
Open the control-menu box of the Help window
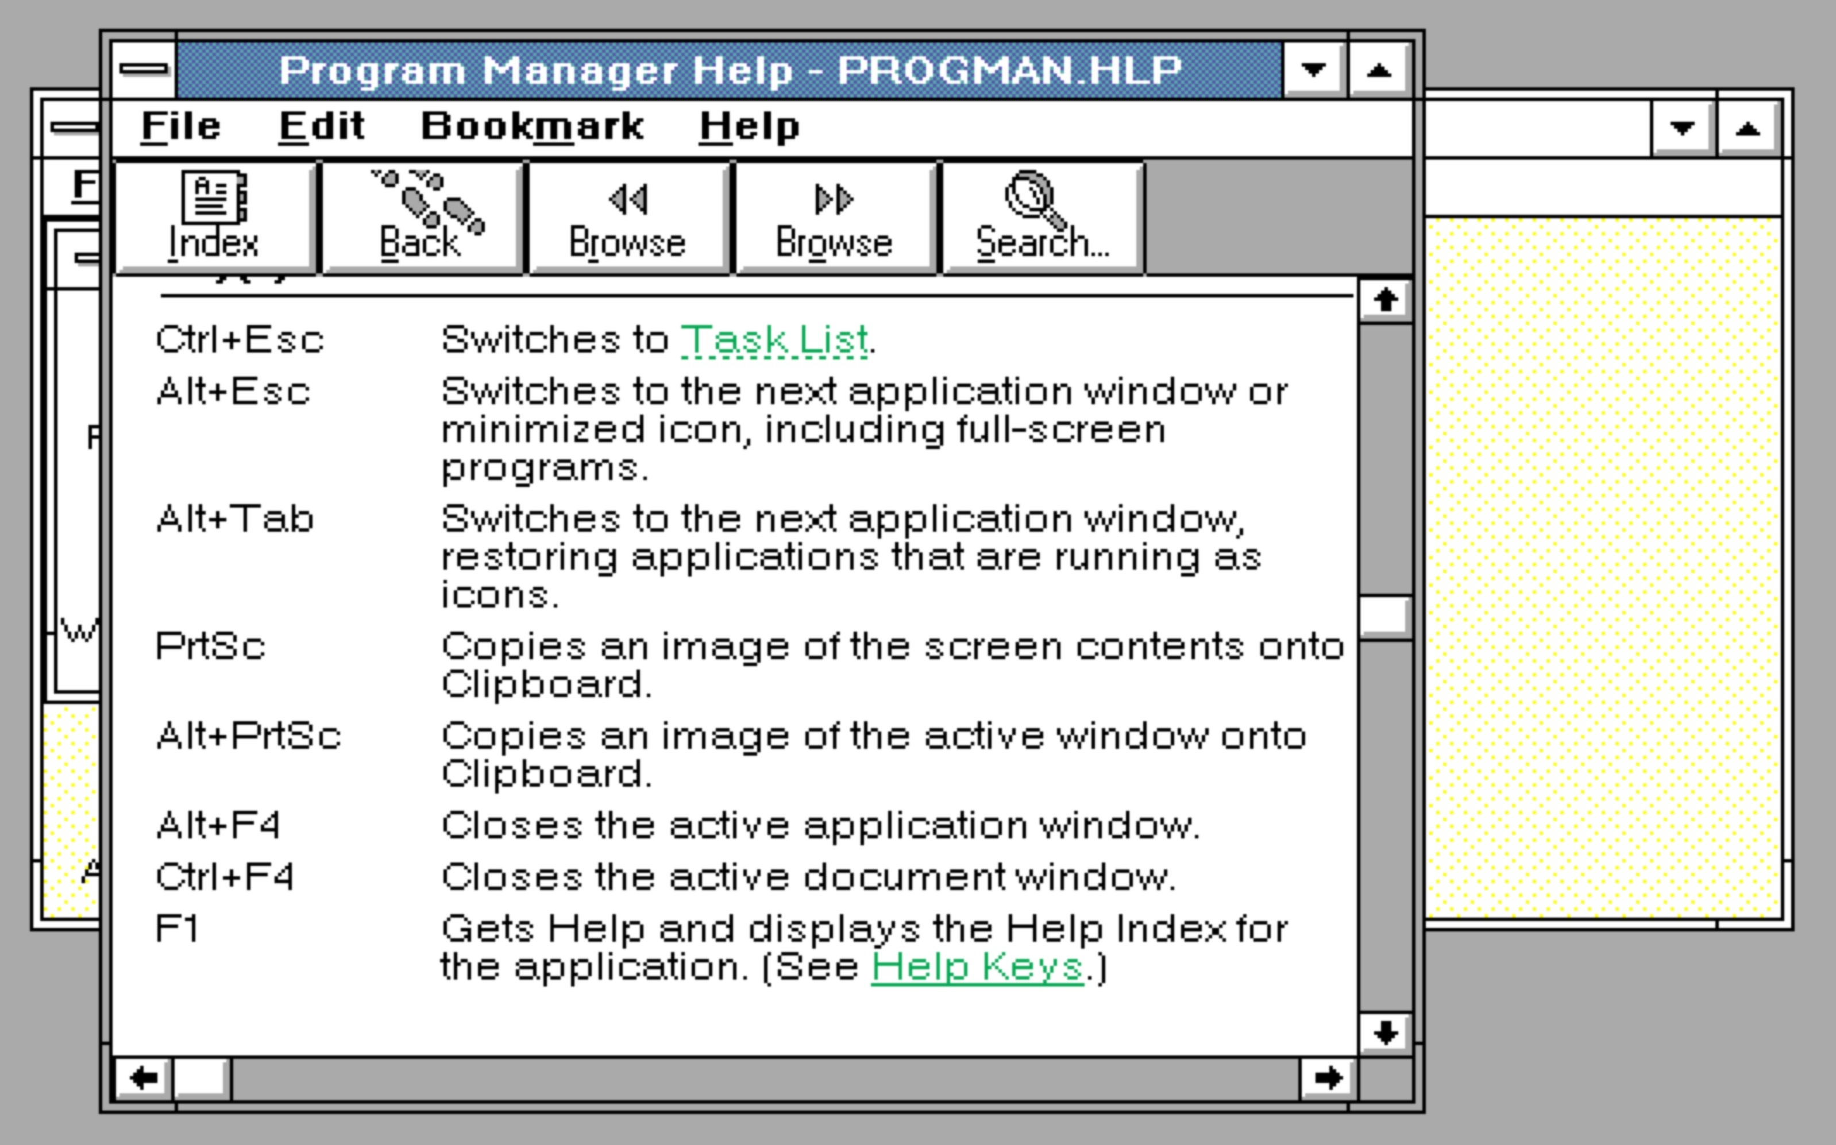[x=143, y=69]
